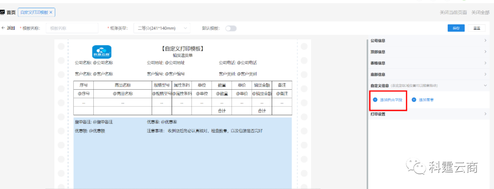Click the plus icon for 添加图章
The image size is (494, 189).
(414, 100)
